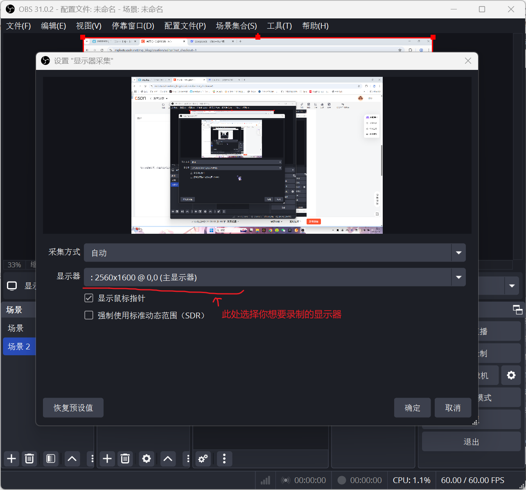The image size is (526, 490).
Task: Open advanced audio properties with the double-gear icon
Action: [203, 459]
